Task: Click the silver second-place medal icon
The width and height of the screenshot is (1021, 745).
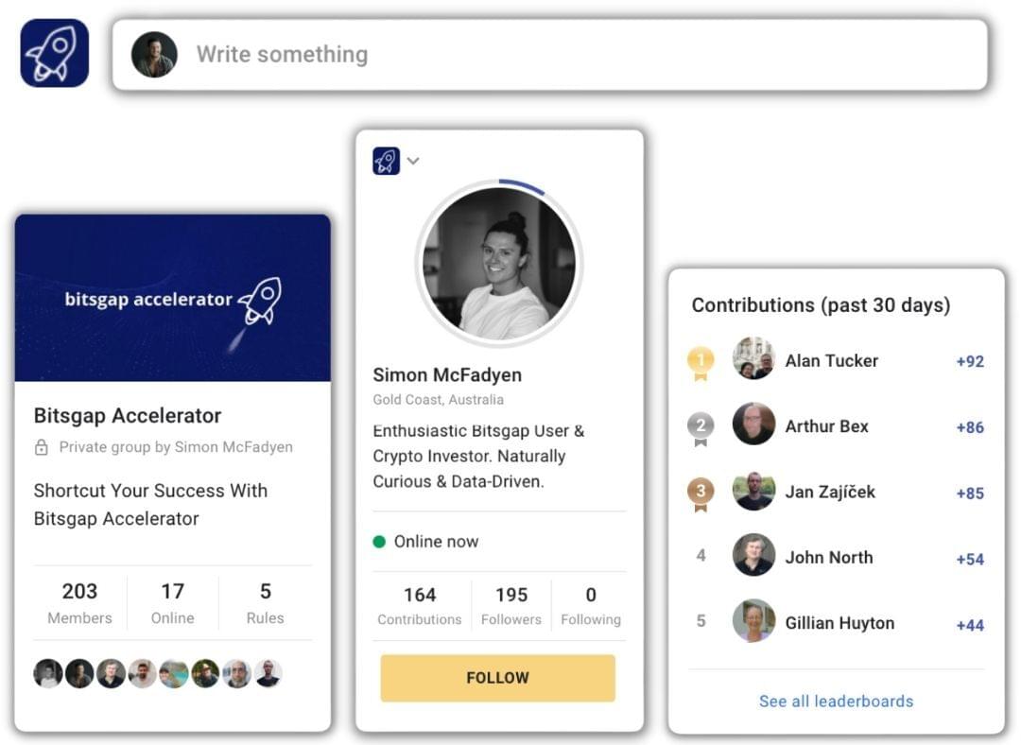Action: [x=701, y=427]
